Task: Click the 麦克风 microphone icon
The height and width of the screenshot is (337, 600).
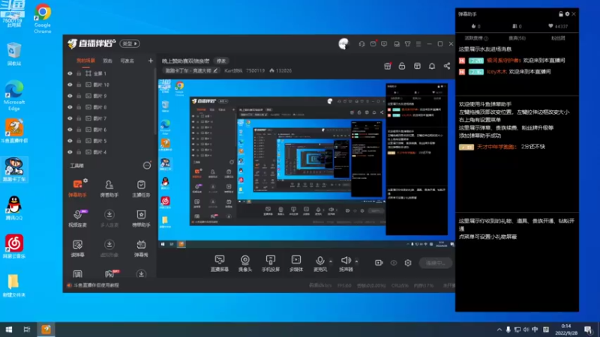Action: (x=320, y=261)
